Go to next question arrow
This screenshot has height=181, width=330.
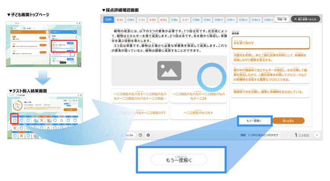pos(316,135)
